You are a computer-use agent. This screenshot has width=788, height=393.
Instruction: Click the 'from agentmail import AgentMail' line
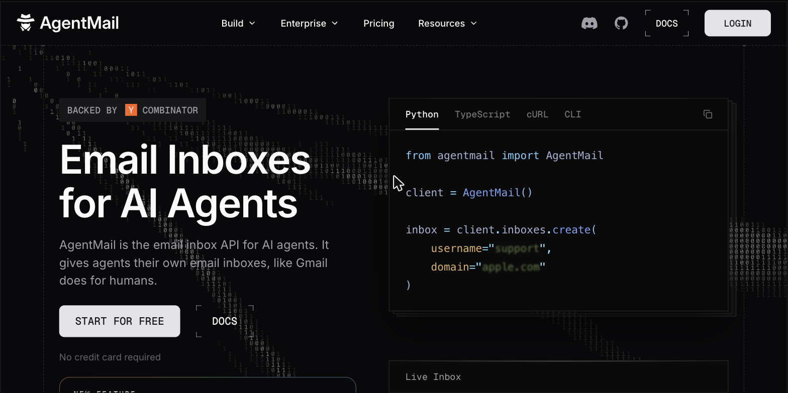pos(505,156)
